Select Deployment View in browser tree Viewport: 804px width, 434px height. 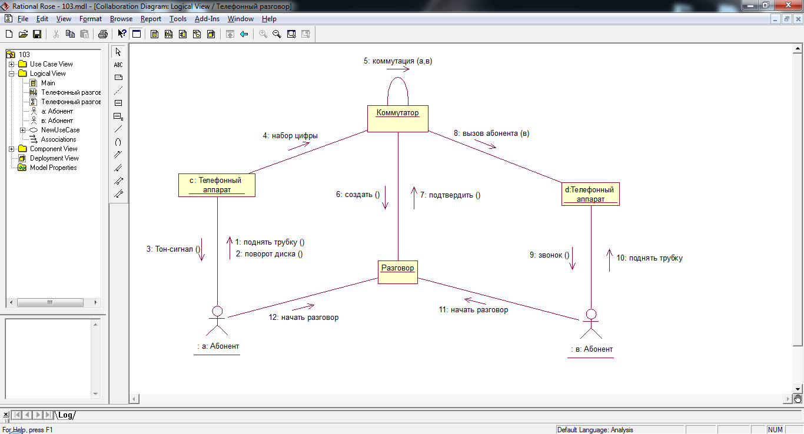(x=54, y=158)
